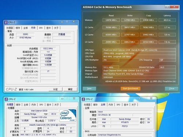The width and height of the screenshot is (183, 137).
Task: Click memory type field DDR3 in CPU-Z
Action: [25, 34]
